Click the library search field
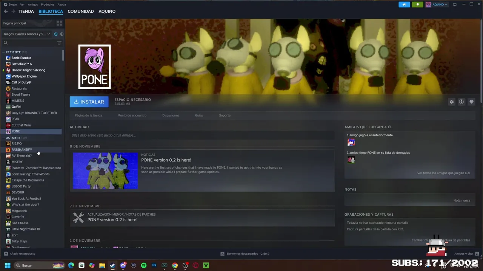This screenshot has height=271, width=483. pyautogui.click(x=29, y=43)
